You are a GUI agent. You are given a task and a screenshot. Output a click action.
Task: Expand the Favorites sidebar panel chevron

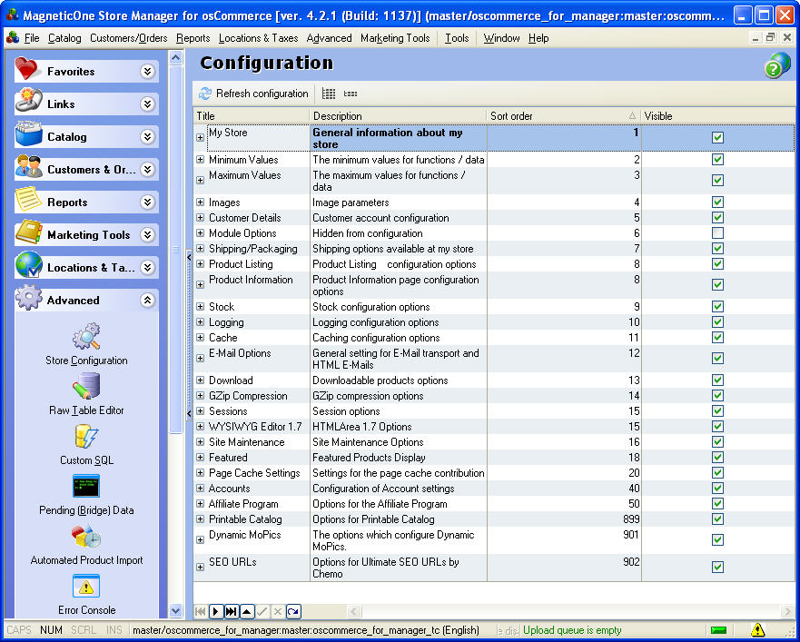coord(147,71)
